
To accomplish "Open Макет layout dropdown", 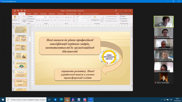I will tap(30, 16).
